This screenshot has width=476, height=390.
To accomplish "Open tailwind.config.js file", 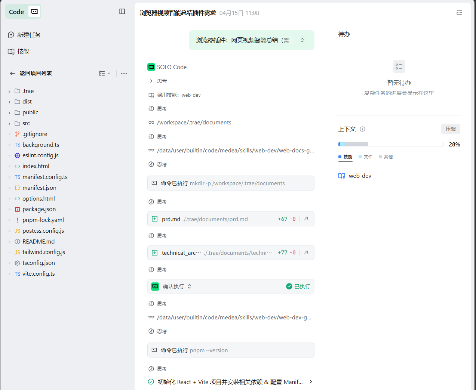I will click(x=40, y=252).
